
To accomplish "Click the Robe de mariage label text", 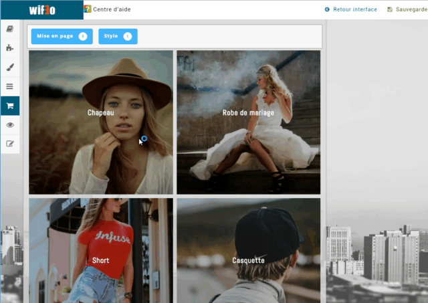I will (x=248, y=113).
